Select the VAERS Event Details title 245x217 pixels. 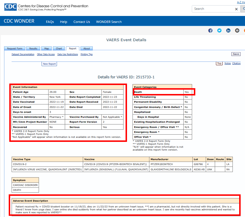point(126,40)
